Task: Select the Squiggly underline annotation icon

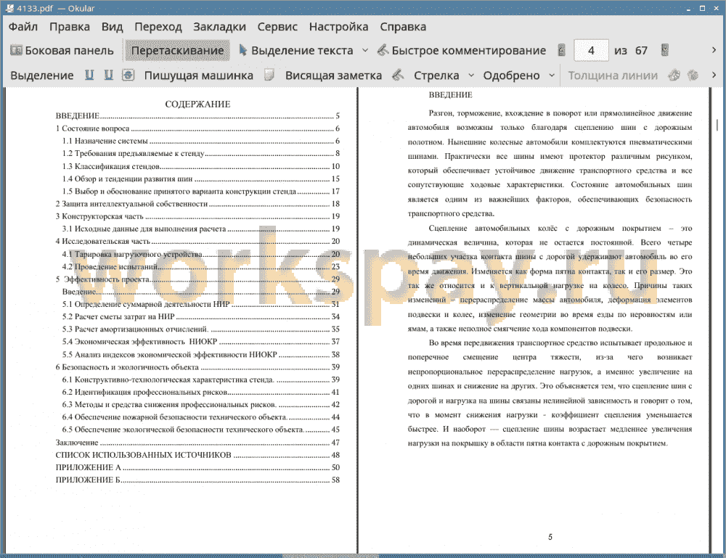Action: [108, 75]
